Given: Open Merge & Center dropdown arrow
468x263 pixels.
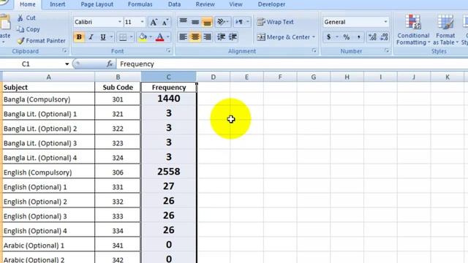Looking at the screenshot, I should coord(314,37).
